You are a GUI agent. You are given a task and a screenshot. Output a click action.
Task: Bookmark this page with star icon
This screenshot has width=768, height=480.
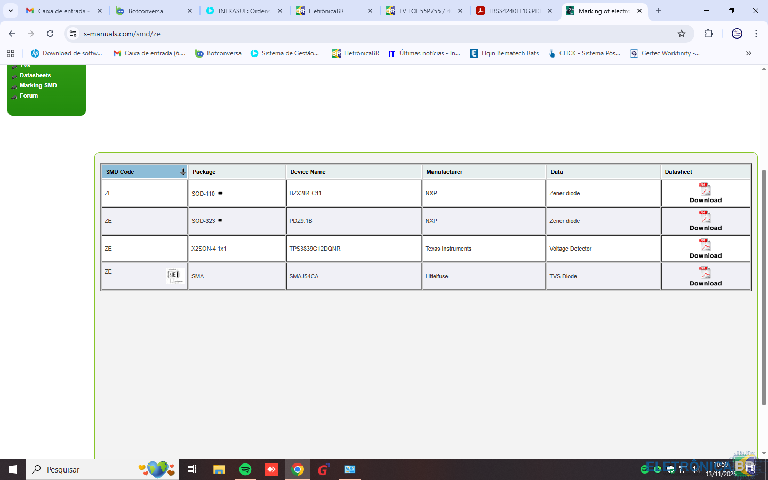[681, 34]
